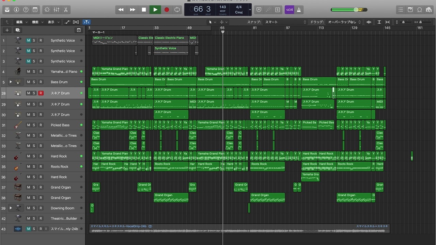Image resolution: width=436 pixels, height=245 pixels.
Task: Unmute the first Synthetic Voice track
Action: click(x=29, y=40)
